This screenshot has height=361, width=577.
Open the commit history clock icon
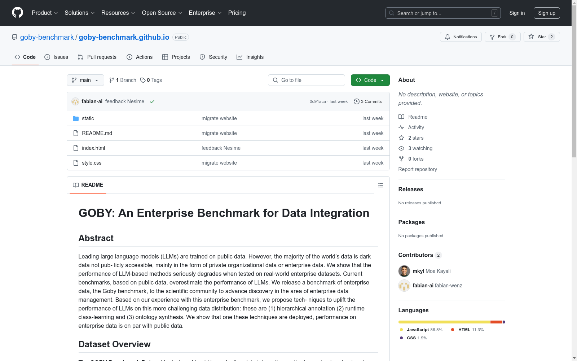[x=357, y=101]
